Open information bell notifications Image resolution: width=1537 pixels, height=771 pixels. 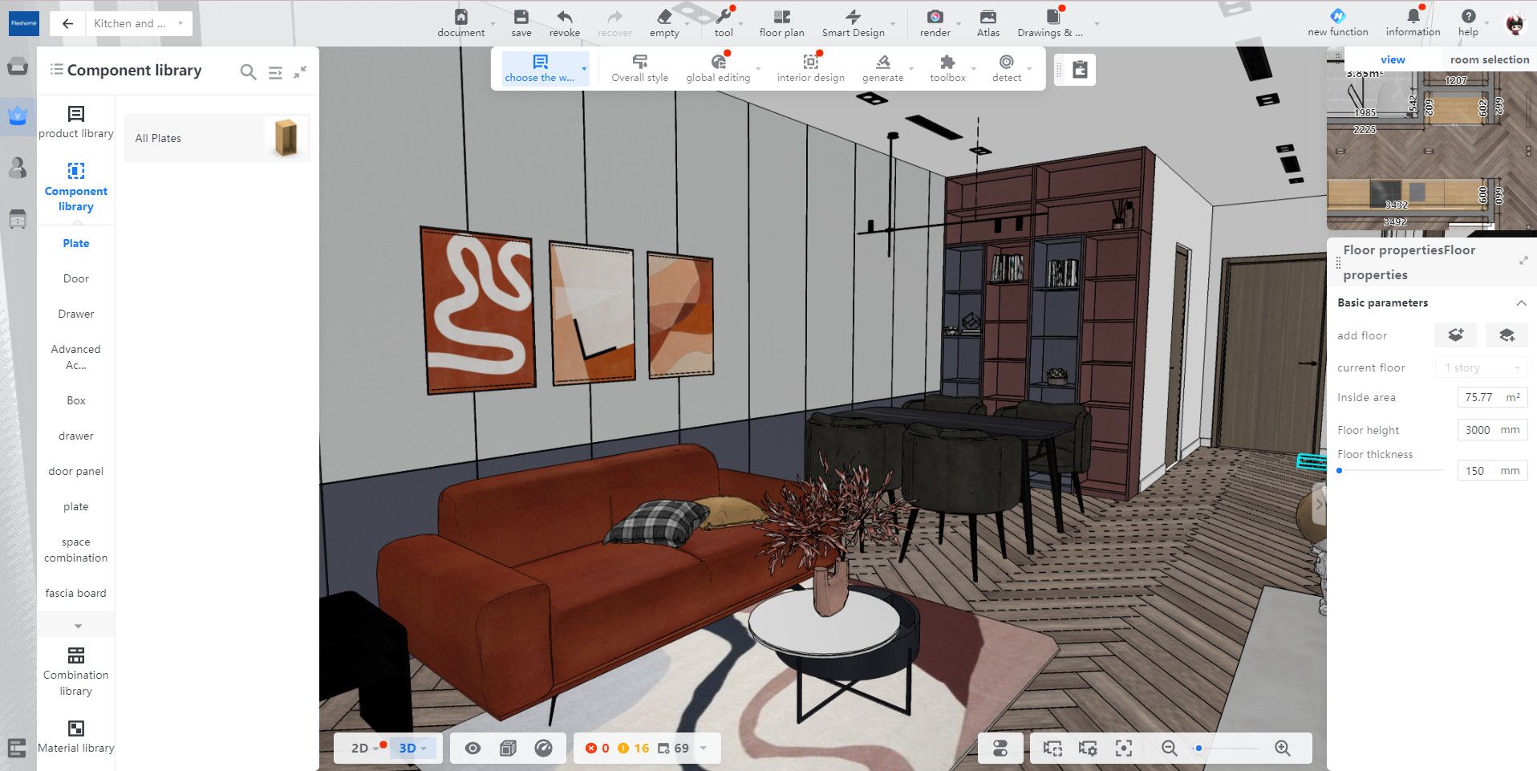1413,16
